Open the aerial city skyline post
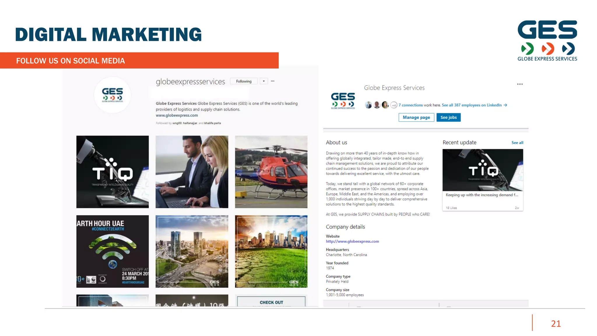The width and height of the screenshot is (597, 336). 192,251
